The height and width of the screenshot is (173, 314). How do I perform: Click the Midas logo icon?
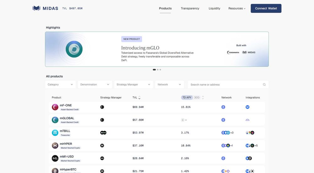(x=36, y=8)
